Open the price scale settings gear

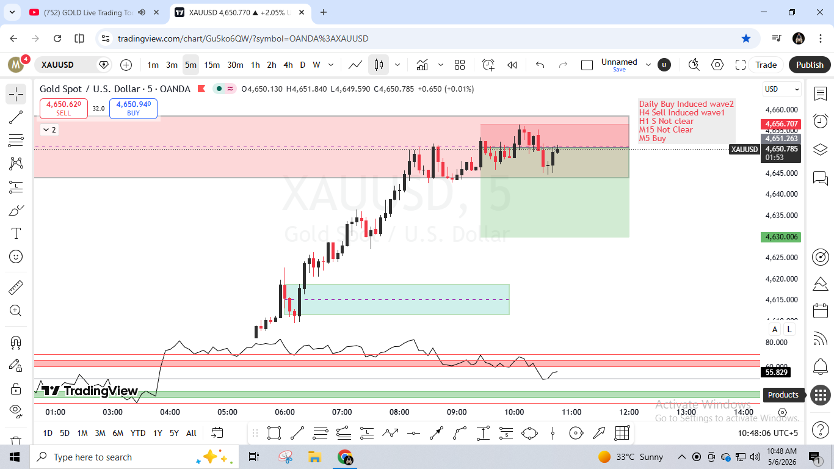tap(782, 413)
